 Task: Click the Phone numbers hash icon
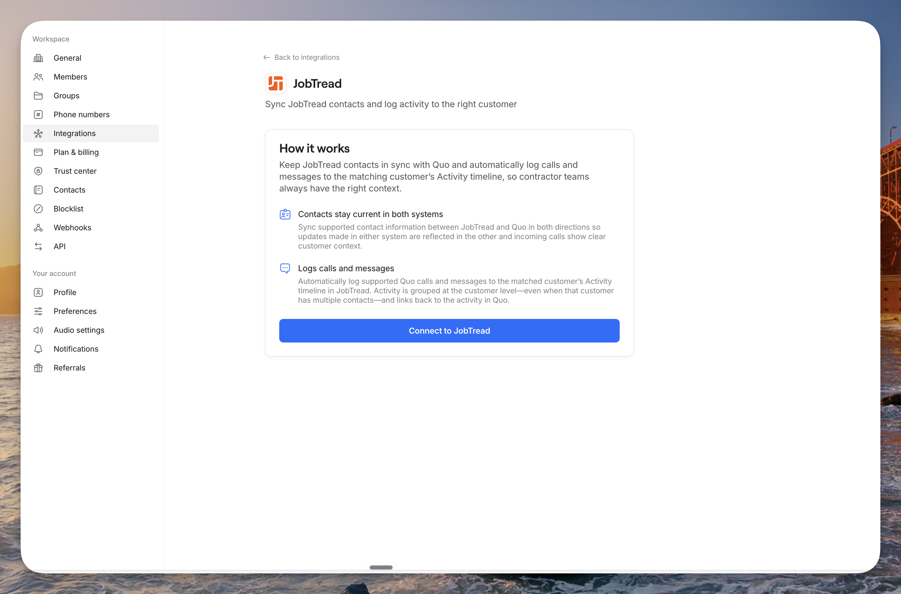(x=38, y=114)
